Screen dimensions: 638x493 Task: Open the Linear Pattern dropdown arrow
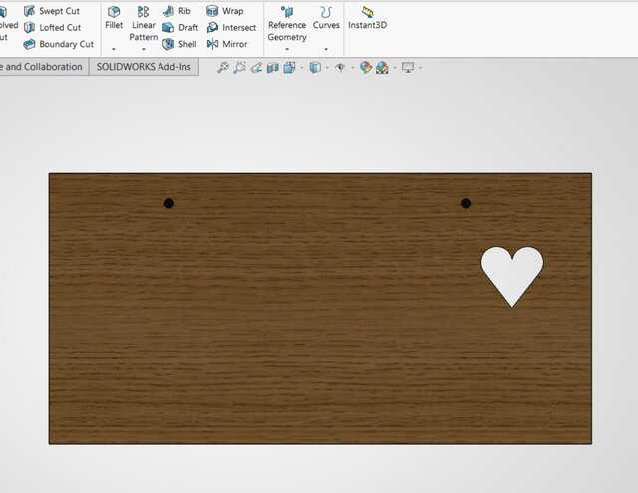click(x=144, y=49)
